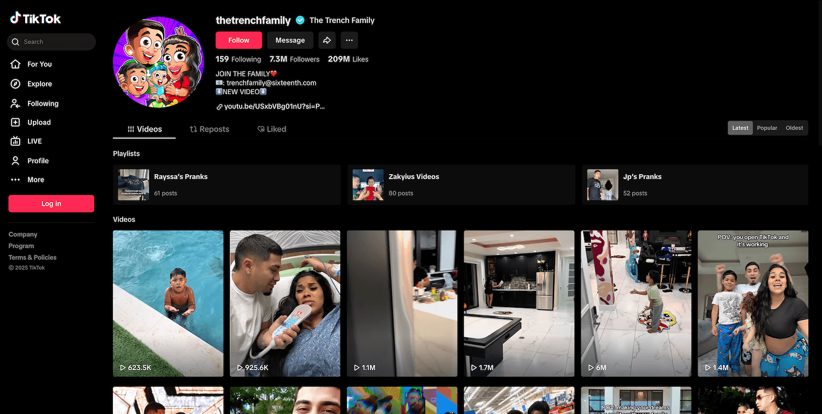This screenshot has width=822, height=414.
Task: Open the Following feed
Action: tap(42, 104)
